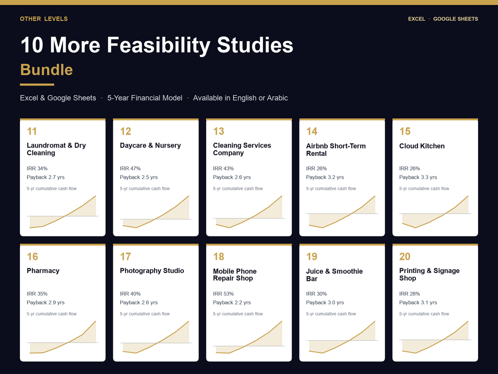Click the Pharmacy card title
Image resolution: width=498 pixels, height=374 pixels.
[43, 271]
